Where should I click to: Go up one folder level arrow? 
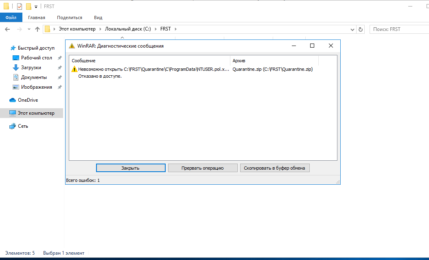(37, 29)
